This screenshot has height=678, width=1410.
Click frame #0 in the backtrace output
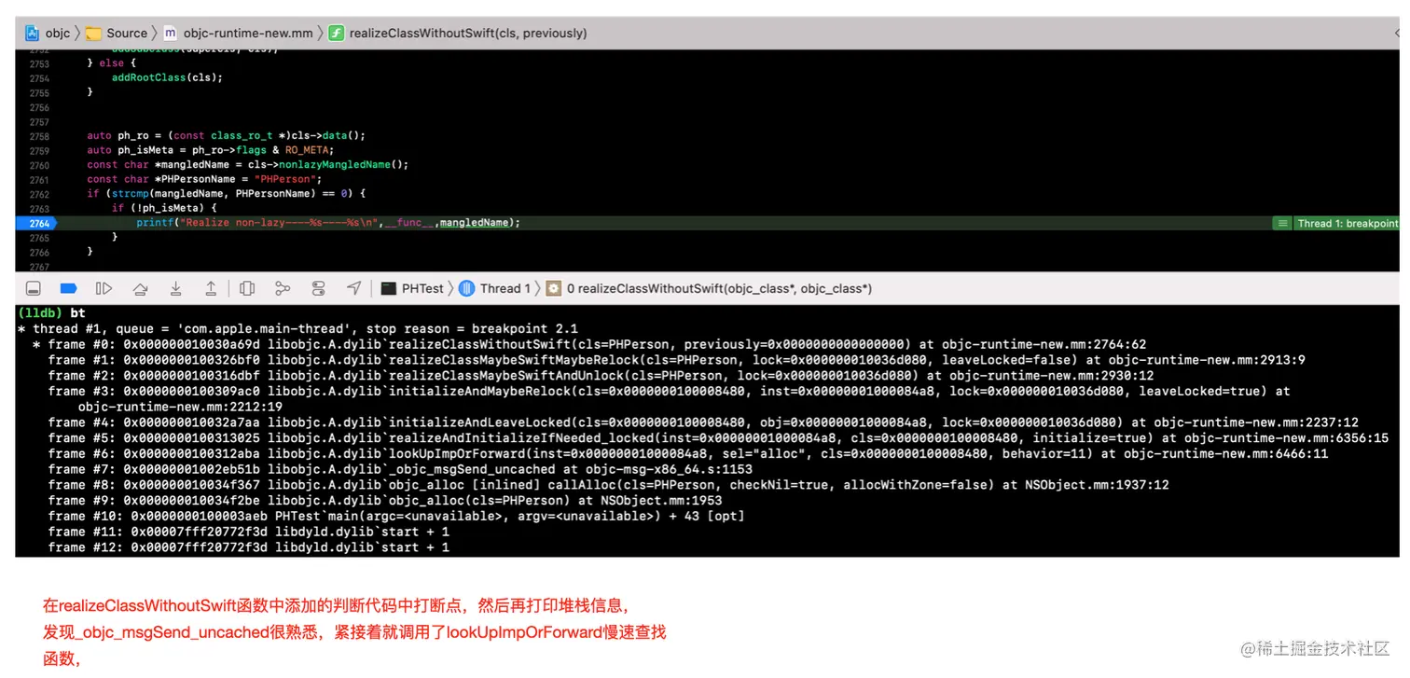pos(589,344)
